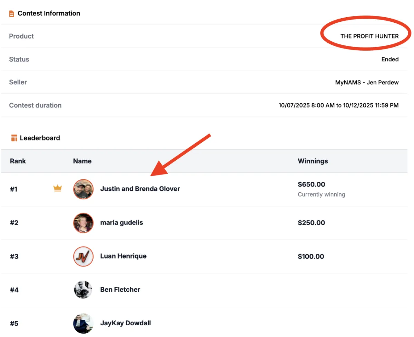The height and width of the screenshot is (337, 414).
Task: Select the name Ben Fletcher
Action: (120, 289)
